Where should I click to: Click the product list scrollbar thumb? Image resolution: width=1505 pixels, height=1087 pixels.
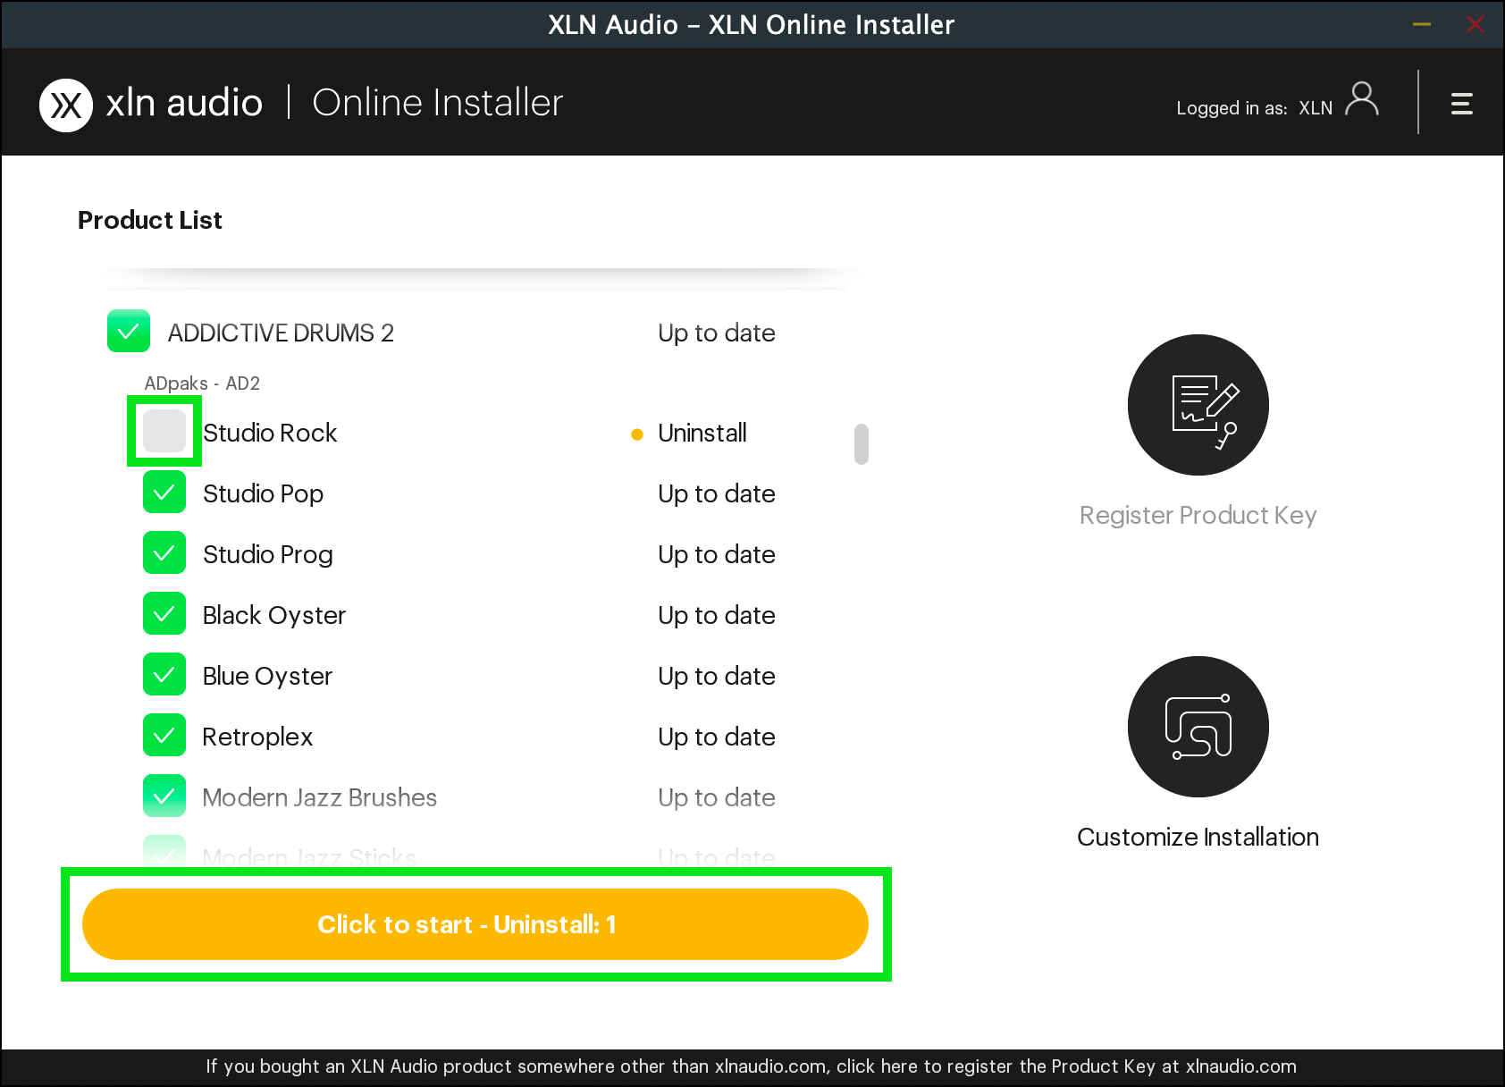coord(862,444)
